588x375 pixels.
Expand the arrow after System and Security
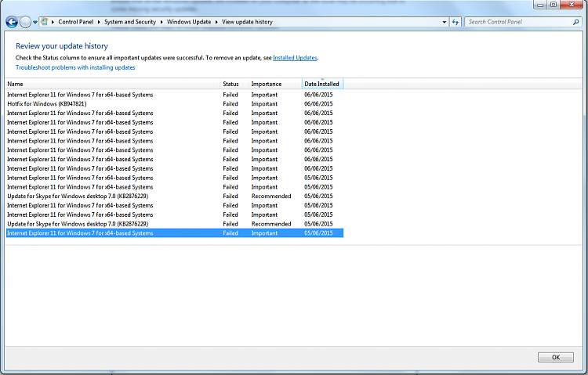[162, 22]
